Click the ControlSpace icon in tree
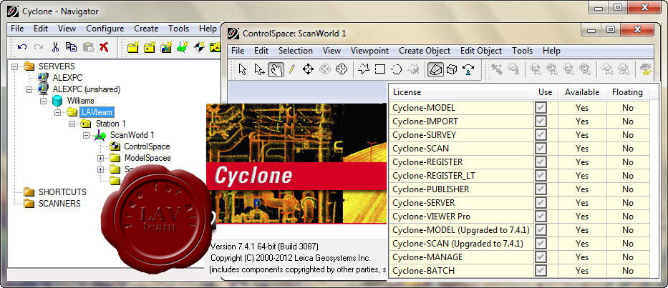Image resolution: width=668 pixels, height=288 pixels. (115, 147)
